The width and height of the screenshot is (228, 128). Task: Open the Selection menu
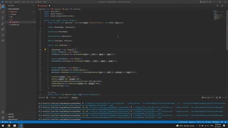tap(17, 2)
